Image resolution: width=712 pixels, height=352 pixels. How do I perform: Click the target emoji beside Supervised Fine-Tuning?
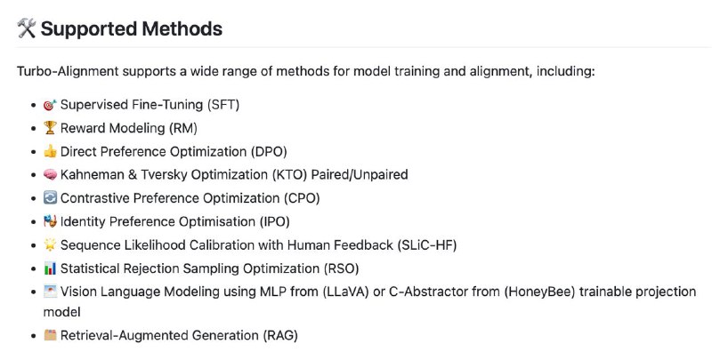(x=50, y=105)
